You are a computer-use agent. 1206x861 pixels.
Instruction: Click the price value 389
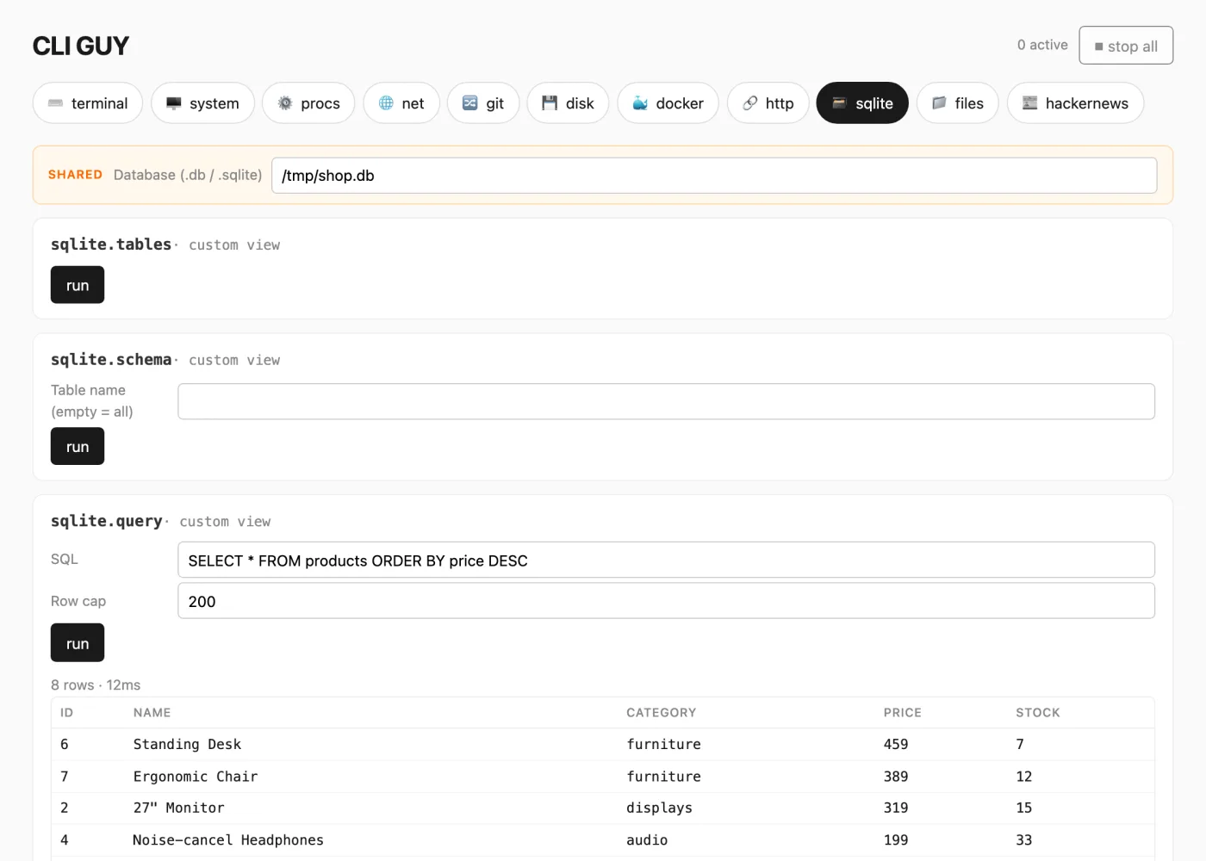tap(896, 777)
